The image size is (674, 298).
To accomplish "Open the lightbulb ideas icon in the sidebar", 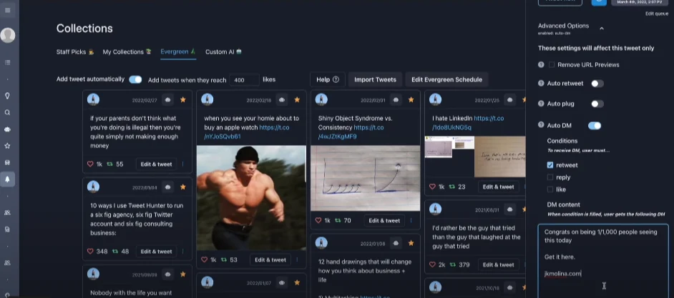I will tap(7, 96).
